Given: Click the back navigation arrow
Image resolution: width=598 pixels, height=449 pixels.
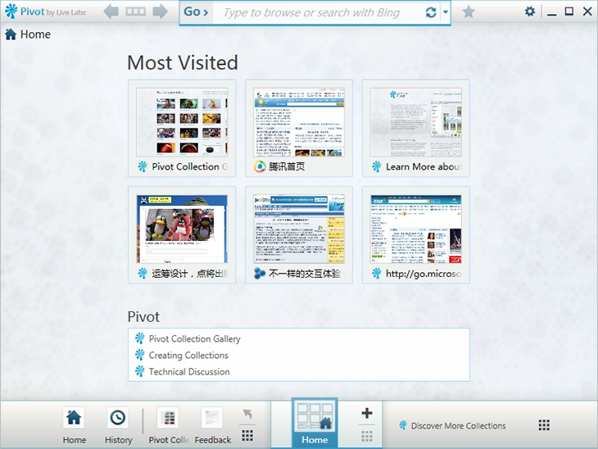Looking at the screenshot, I should [x=111, y=11].
